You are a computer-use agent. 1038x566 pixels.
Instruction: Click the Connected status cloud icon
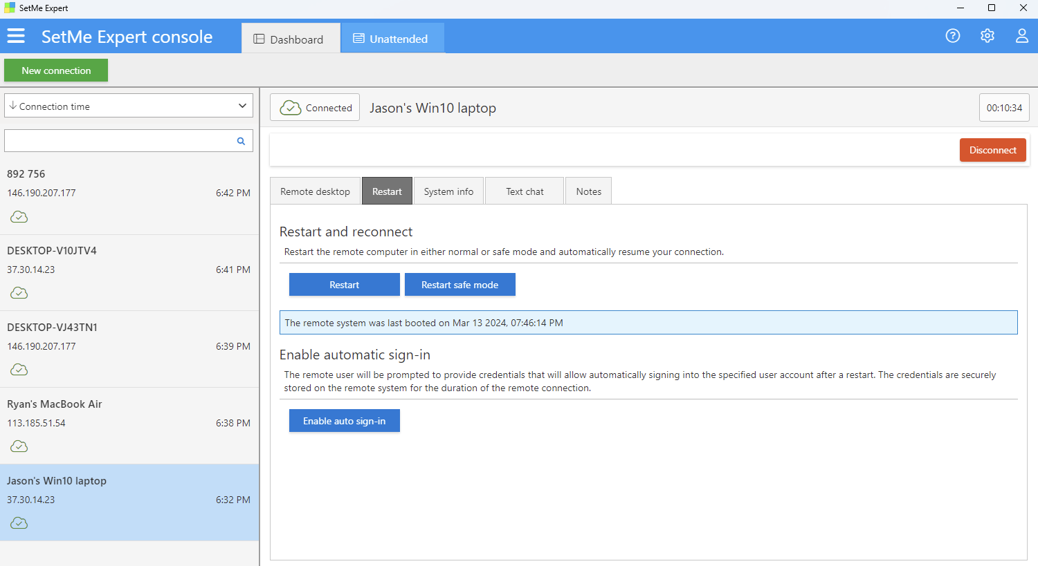pos(290,108)
